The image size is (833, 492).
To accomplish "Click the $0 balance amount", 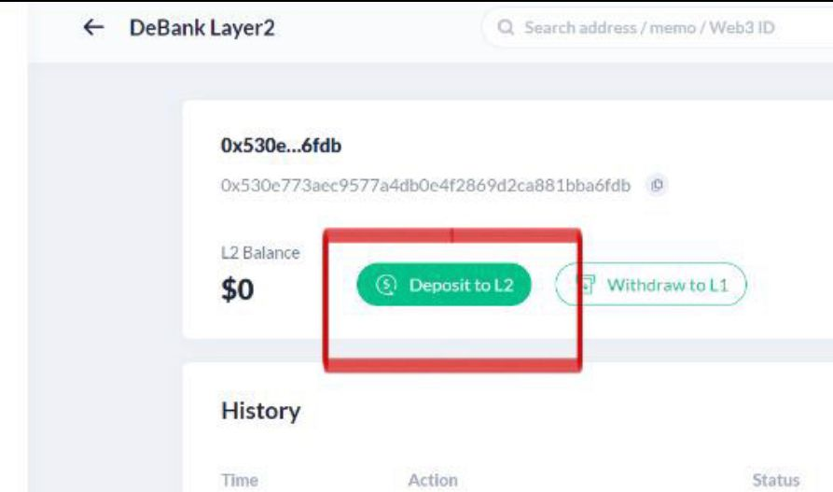I will (238, 290).
